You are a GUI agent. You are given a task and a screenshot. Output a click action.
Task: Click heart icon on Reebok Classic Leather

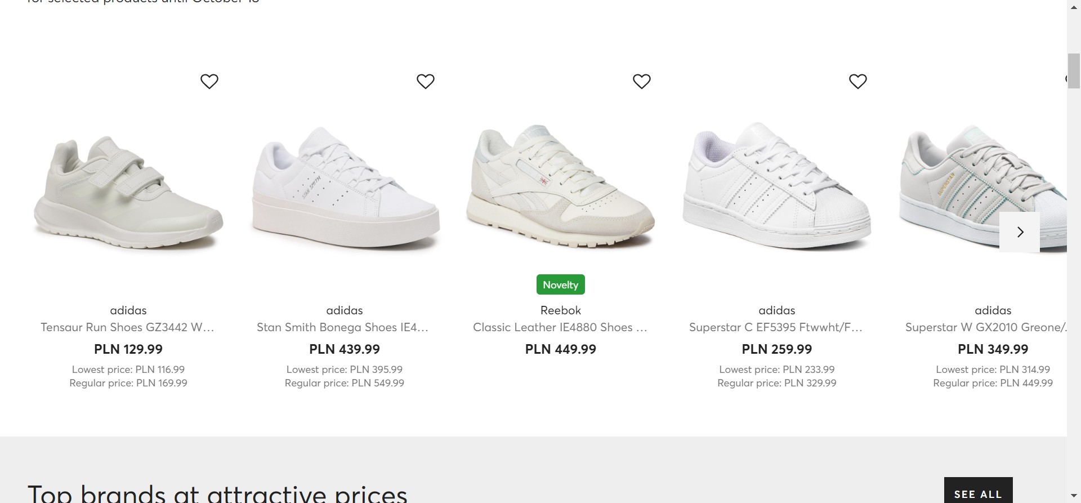click(x=642, y=82)
